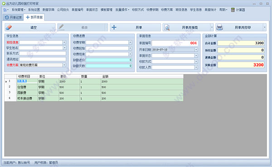This screenshot has width=272, height=167.
Task: Click the 单据编号 field showing 004
Action: [175, 43]
